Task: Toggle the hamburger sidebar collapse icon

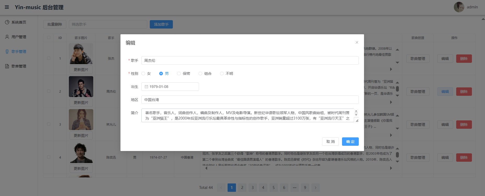Action: tap(7, 7)
